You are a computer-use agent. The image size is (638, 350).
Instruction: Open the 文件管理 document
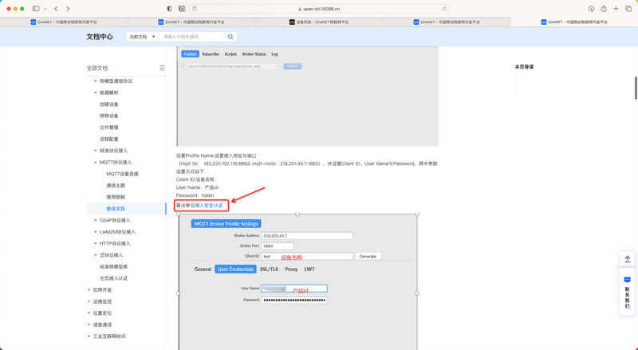(x=109, y=128)
